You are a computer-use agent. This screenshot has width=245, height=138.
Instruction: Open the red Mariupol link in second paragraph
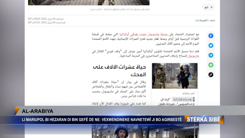point(193,56)
